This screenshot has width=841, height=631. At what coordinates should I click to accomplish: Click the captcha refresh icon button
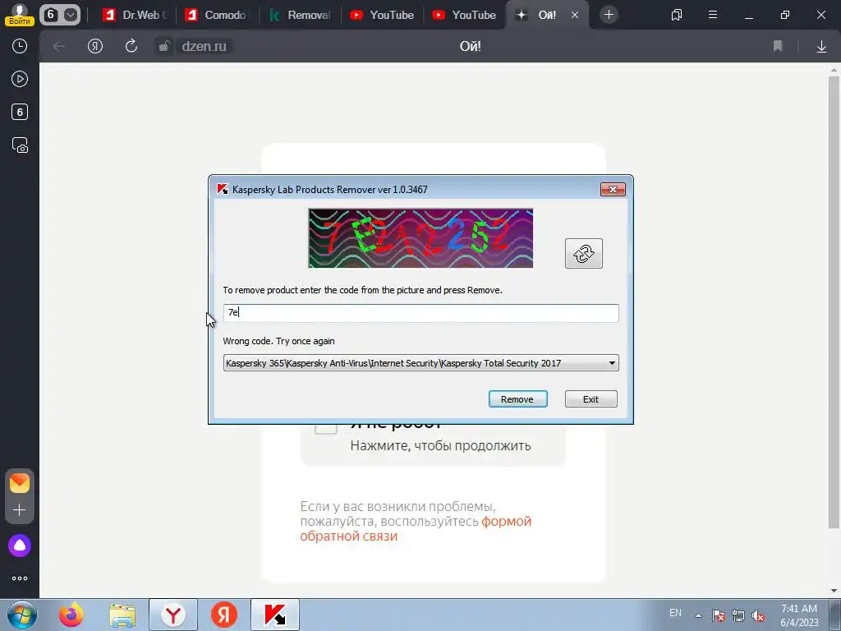(584, 253)
